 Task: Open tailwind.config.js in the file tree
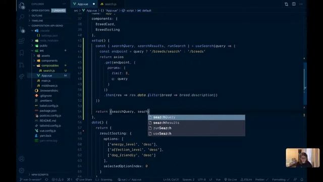point(50,126)
